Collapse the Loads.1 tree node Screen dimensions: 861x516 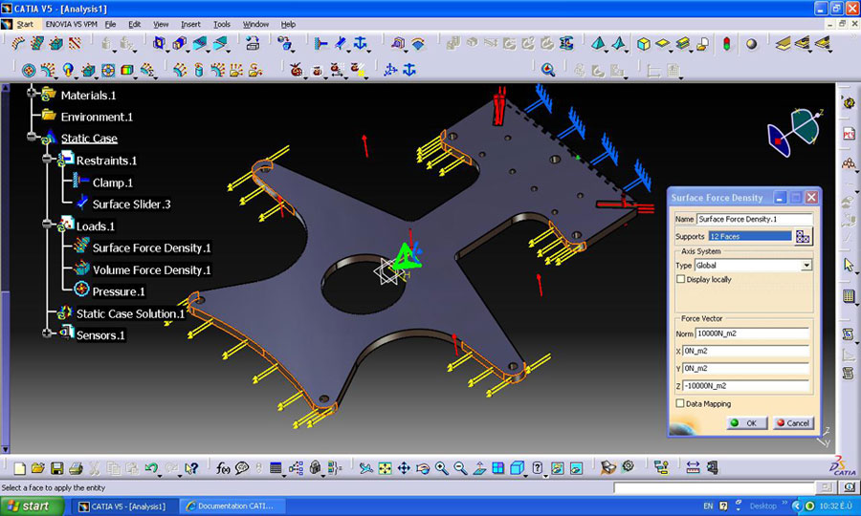[47, 224]
